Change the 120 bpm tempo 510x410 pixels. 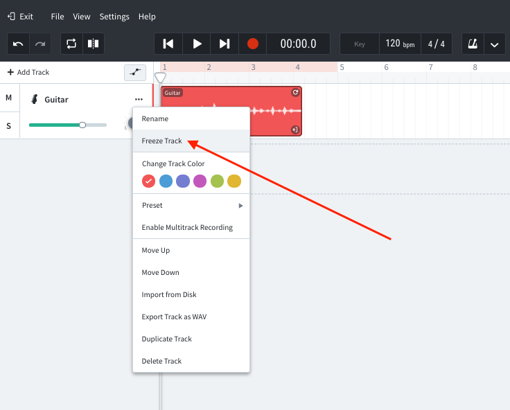(400, 44)
